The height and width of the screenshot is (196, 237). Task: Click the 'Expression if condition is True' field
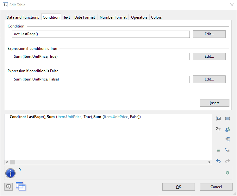[101, 56]
